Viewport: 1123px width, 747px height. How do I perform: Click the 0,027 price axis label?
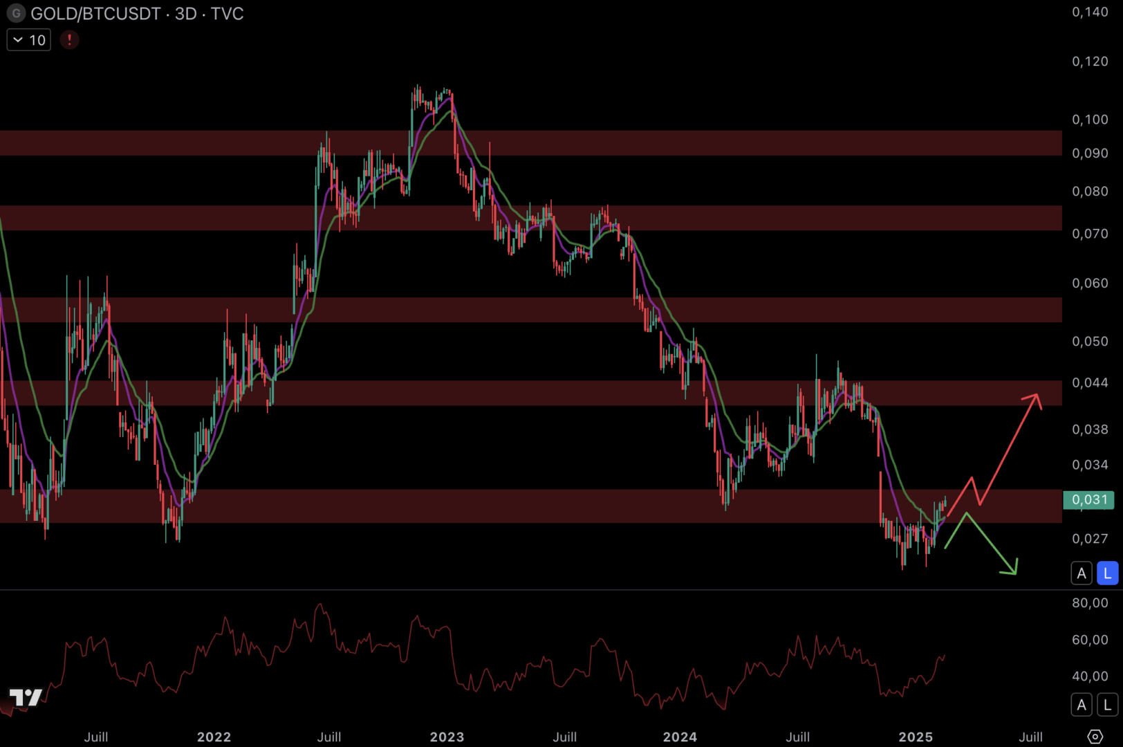(x=1090, y=538)
